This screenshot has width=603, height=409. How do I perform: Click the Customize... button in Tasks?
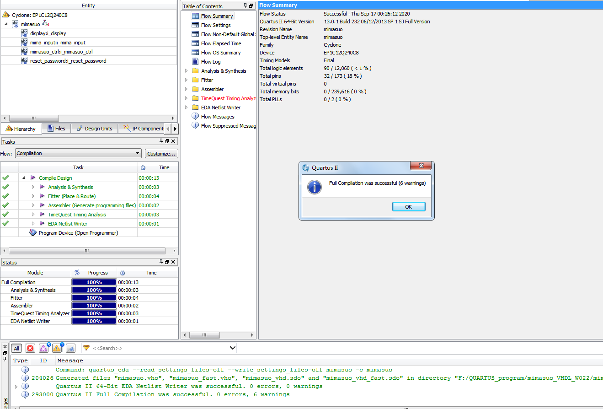pyautogui.click(x=161, y=154)
